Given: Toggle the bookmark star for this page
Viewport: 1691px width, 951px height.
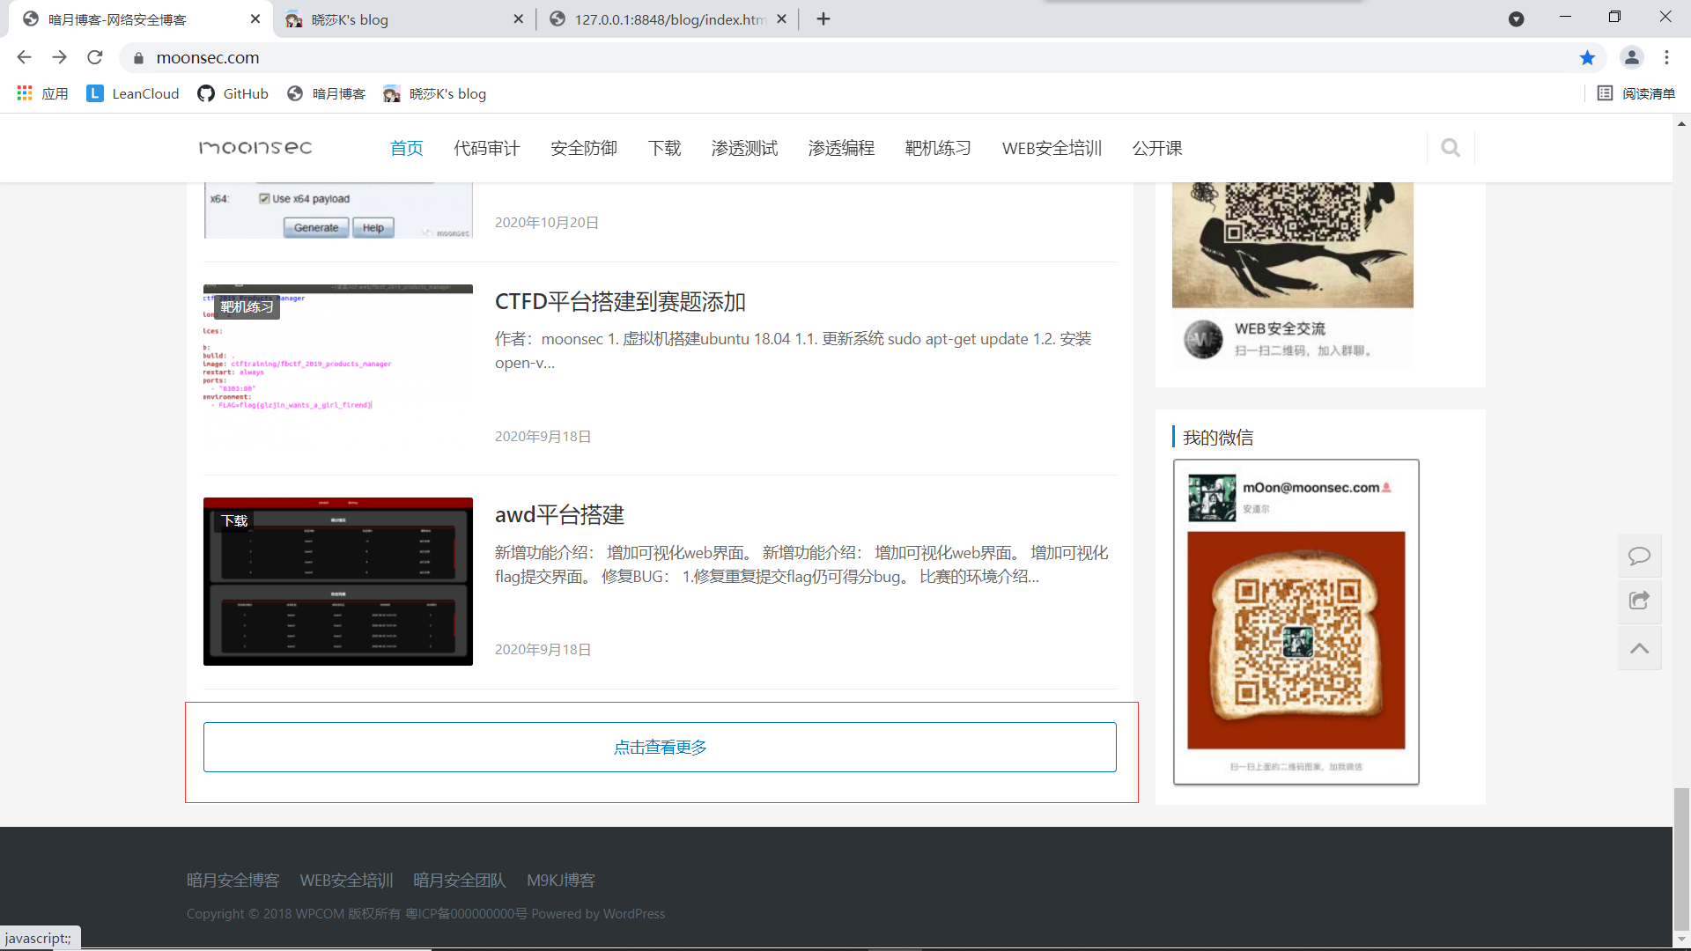Looking at the screenshot, I should click(x=1587, y=57).
